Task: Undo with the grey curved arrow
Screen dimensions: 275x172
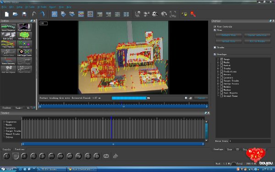Action: click(x=34, y=14)
